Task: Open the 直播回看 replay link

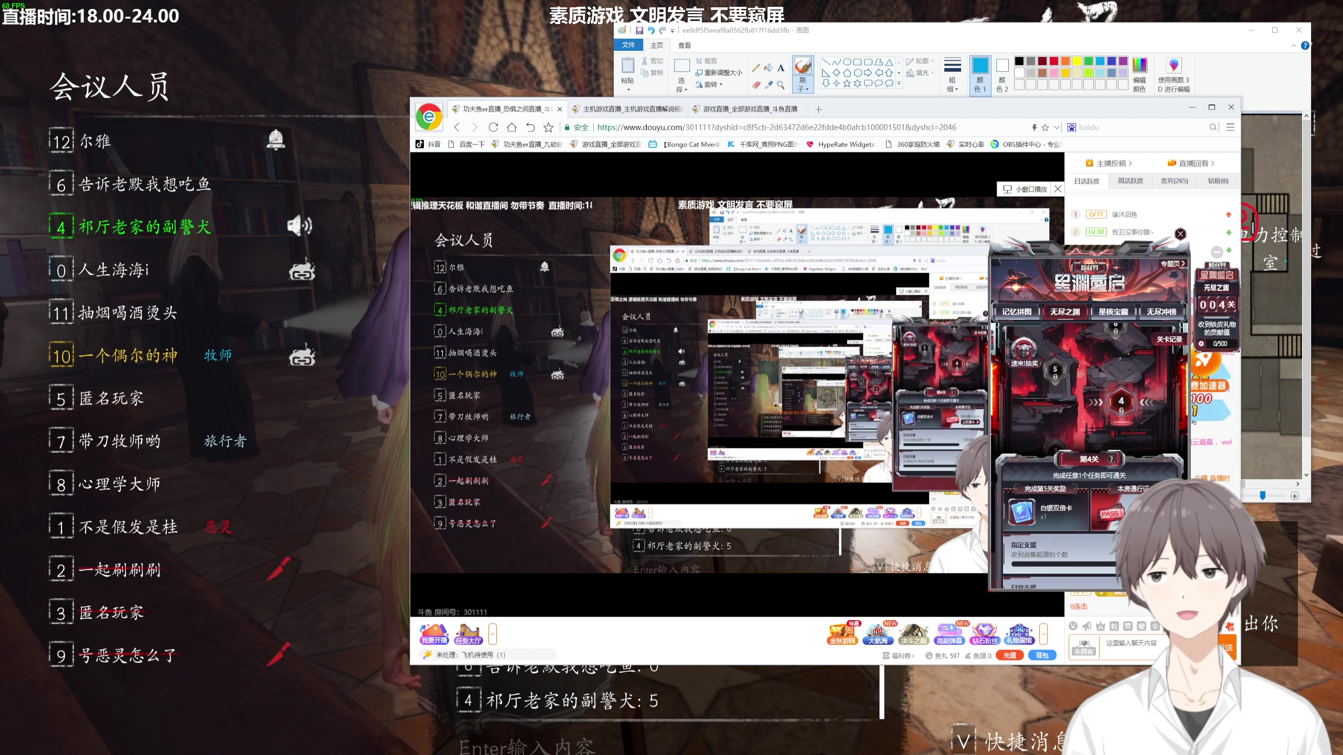Action: click(x=1191, y=163)
